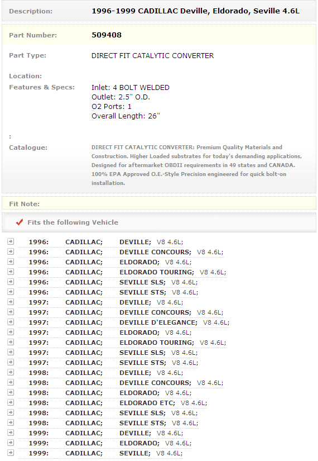
Task: Click arrow icon beside 1997 DEVILLE D'ELEGANCE
Action: [x=11, y=322]
